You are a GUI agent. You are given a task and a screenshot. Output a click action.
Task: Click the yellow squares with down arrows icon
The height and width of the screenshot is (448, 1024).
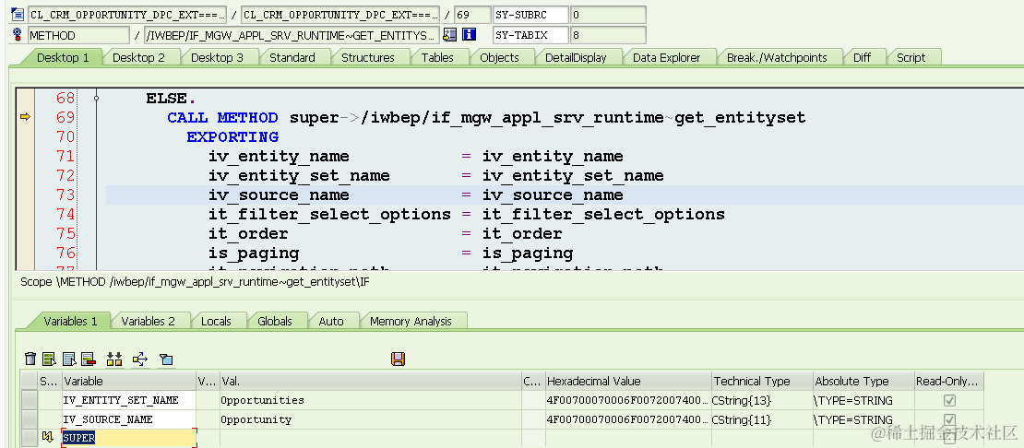pyautogui.click(x=115, y=359)
